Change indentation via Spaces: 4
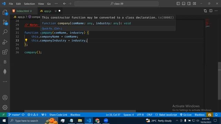The image size is (221, 124). tap(128, 115)
